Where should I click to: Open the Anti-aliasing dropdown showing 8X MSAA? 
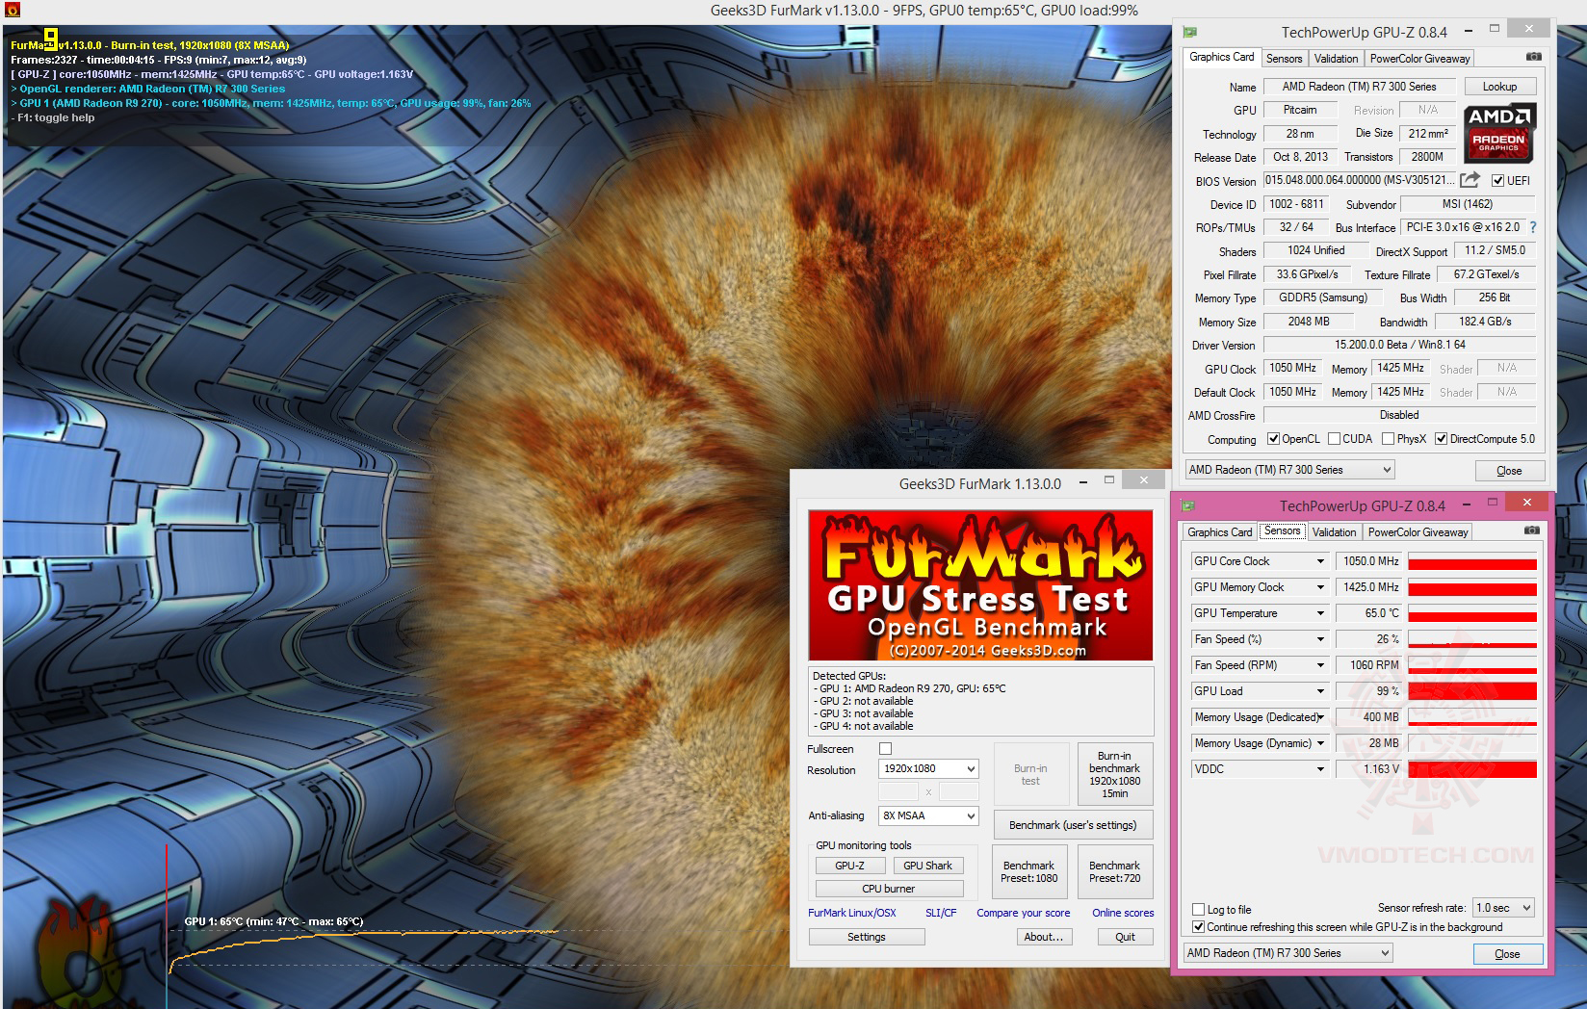(x=928, y=815)
